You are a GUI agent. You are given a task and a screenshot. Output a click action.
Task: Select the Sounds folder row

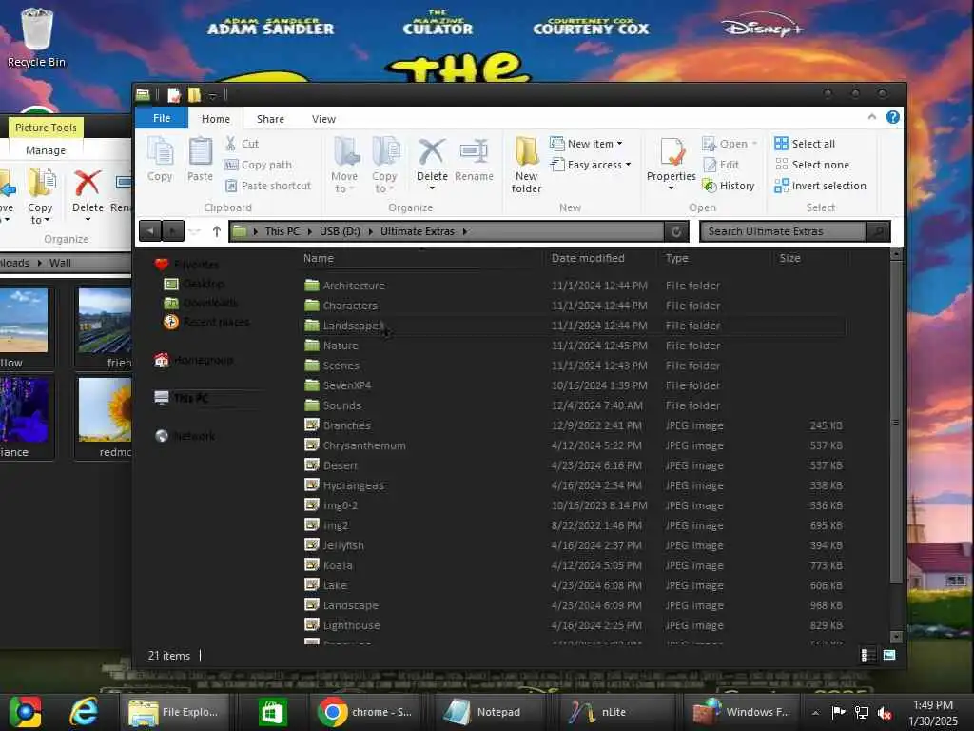[573, 405]
